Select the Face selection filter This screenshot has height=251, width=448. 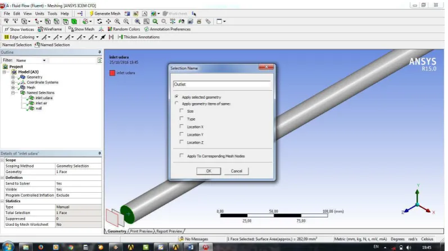coord(65,21)
